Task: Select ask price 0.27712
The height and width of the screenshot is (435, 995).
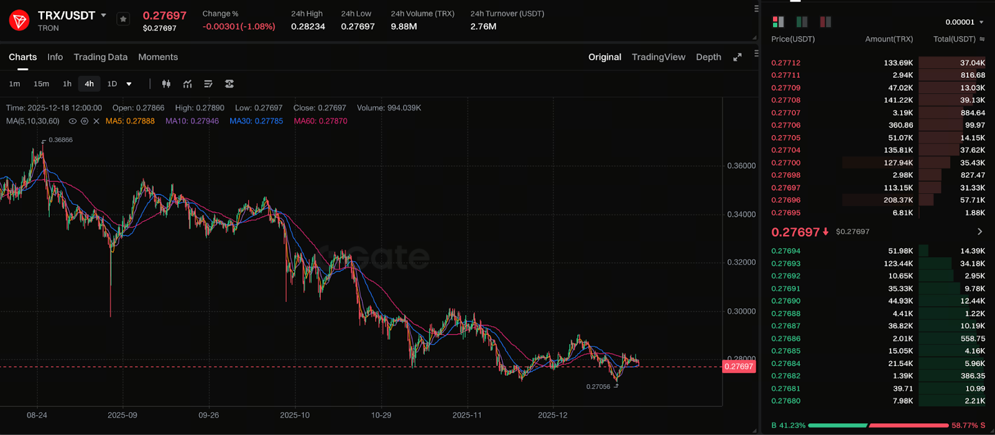Action: tap(786, 63)
